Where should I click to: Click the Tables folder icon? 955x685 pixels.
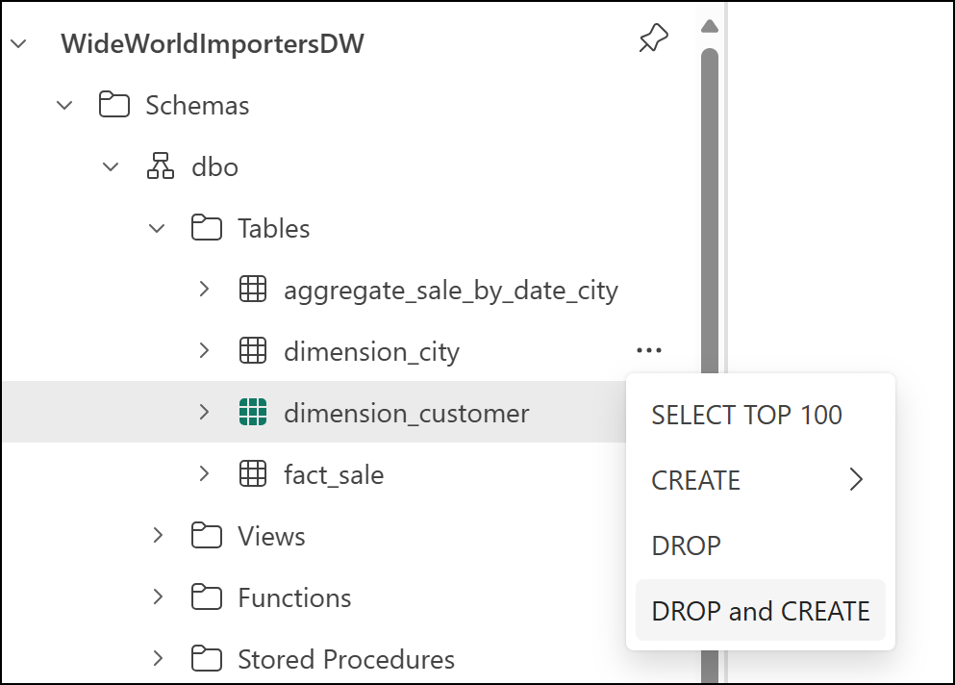(x=207, y=227)
